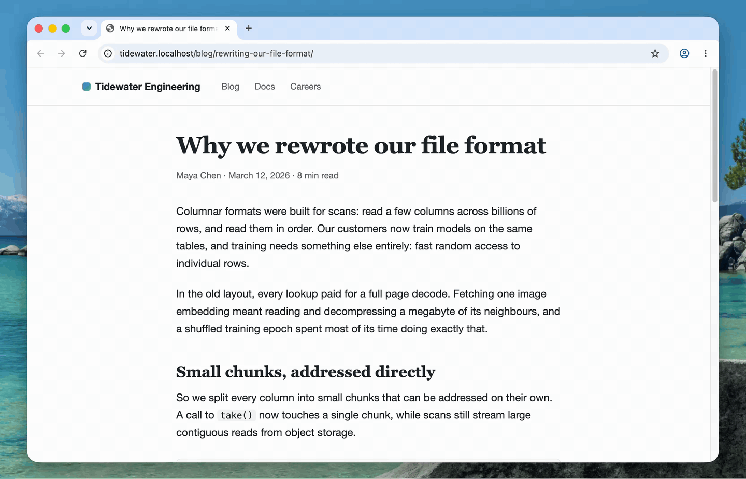The height and width of the screenshot is (479, 746).
Task: Click the inline code 'take()'
Action: pyautogui.click(x=236, y=415)
